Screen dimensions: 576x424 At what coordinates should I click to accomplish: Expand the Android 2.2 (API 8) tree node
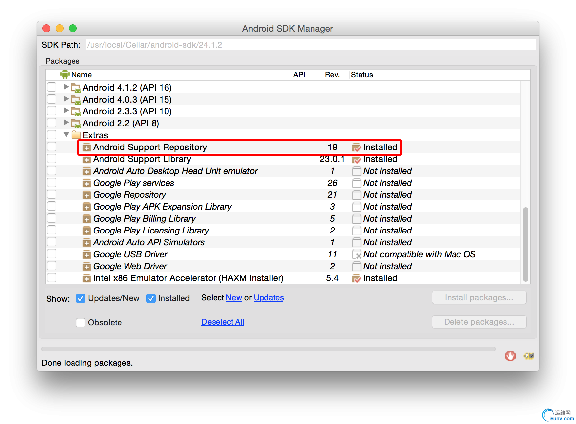pos(66,122)
